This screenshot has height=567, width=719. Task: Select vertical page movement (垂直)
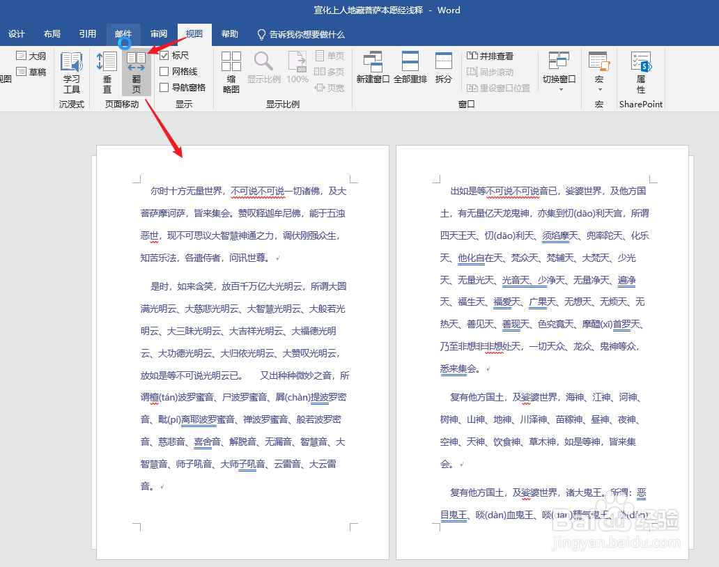pos(106,72)
